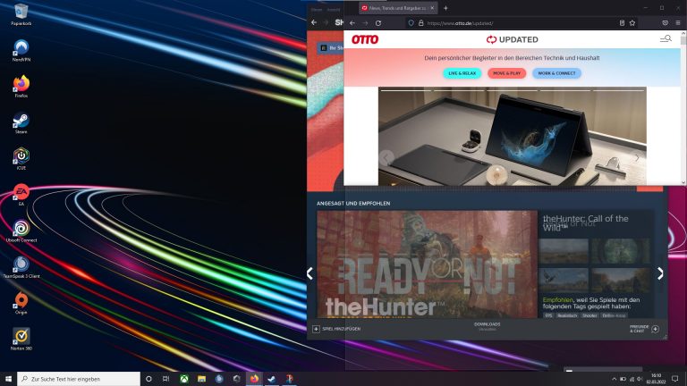The width and height of the screenshot is (687, 386).
Task: Open the NordVPN desktop icon
Action: pyautogui.click(x=21, y=48)
